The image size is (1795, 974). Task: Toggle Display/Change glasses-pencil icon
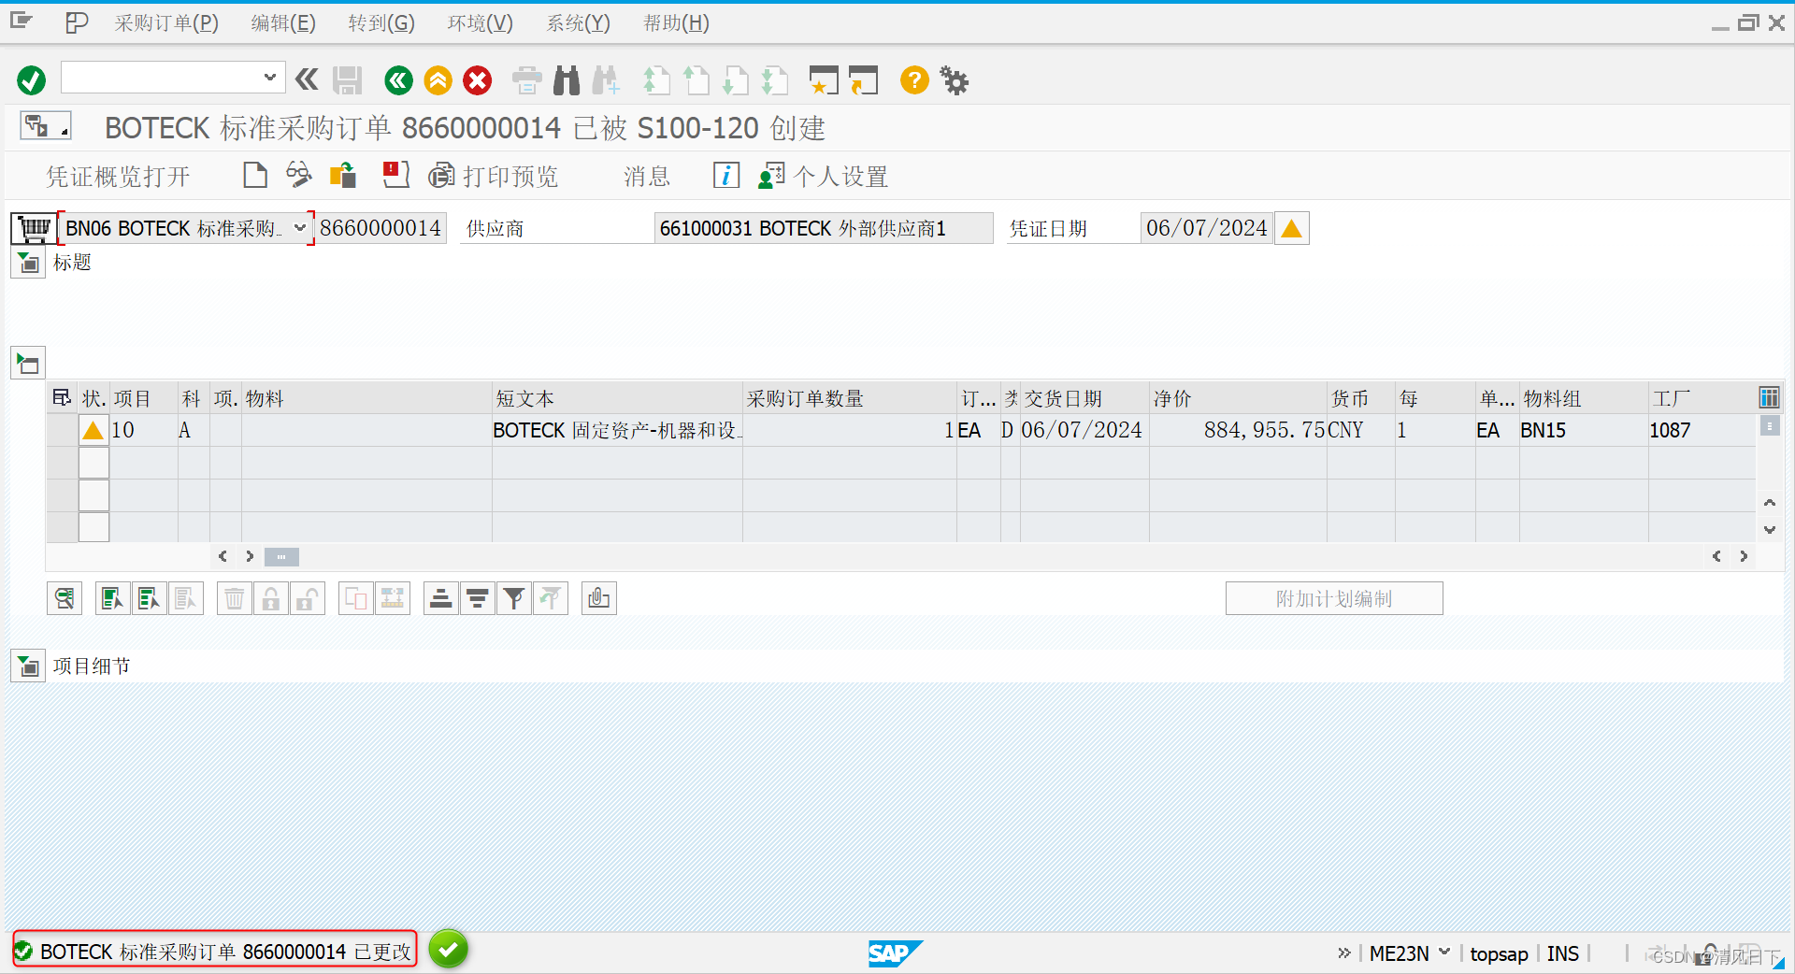[298, 175]
